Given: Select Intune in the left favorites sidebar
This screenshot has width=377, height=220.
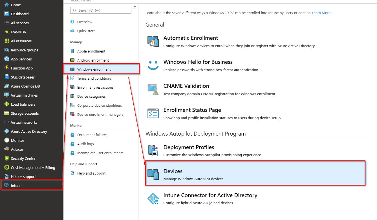Looking at the screenshot, I should coord(16,186).
